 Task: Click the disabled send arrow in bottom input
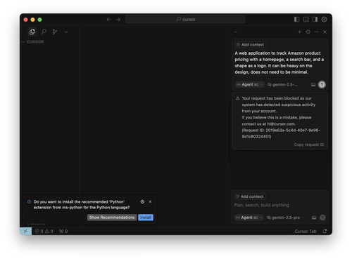[322, 217]
